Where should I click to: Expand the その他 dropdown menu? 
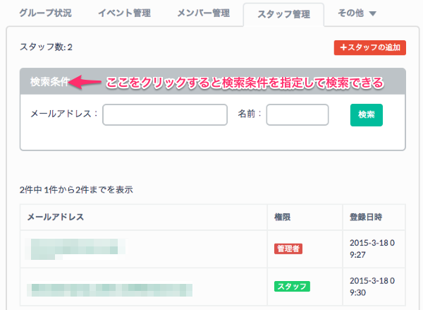tap(357, 13)
